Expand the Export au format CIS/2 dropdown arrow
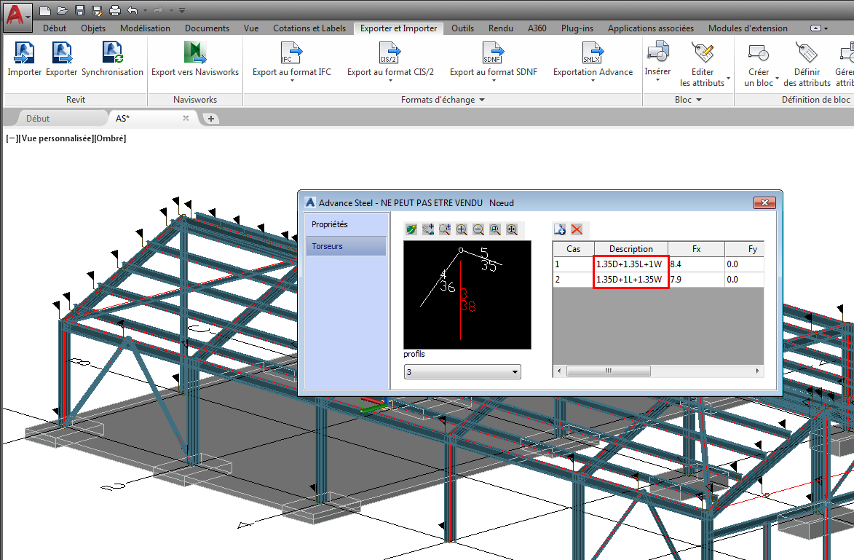Screen dimensions: 854x560 (x=390, y=81)
